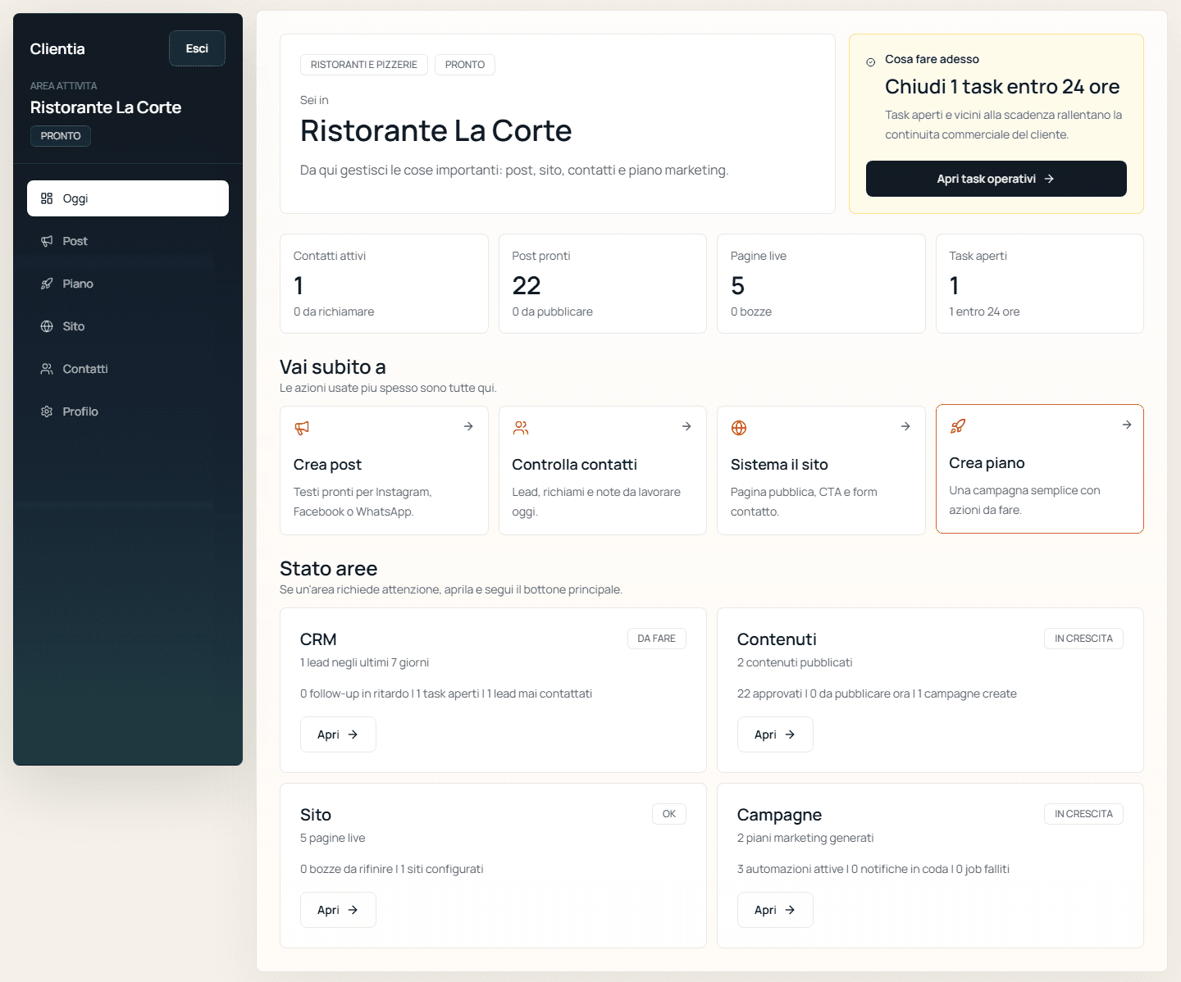The image size is (1181, 982).
Task: Click '0 bozze da rifinire' status line
Action: [x=391, y=869]
